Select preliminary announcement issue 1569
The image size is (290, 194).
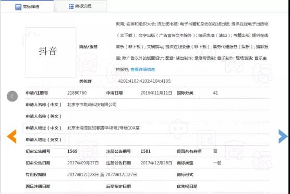tap(72, 151)
